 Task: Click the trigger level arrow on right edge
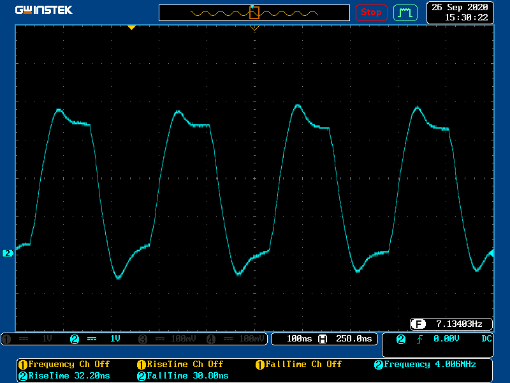(x=491, y=253)
